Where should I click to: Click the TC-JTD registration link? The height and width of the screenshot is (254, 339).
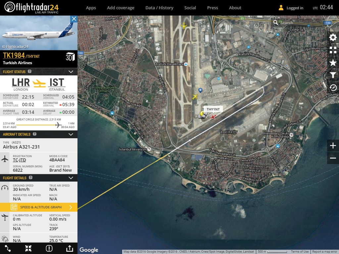19,160
